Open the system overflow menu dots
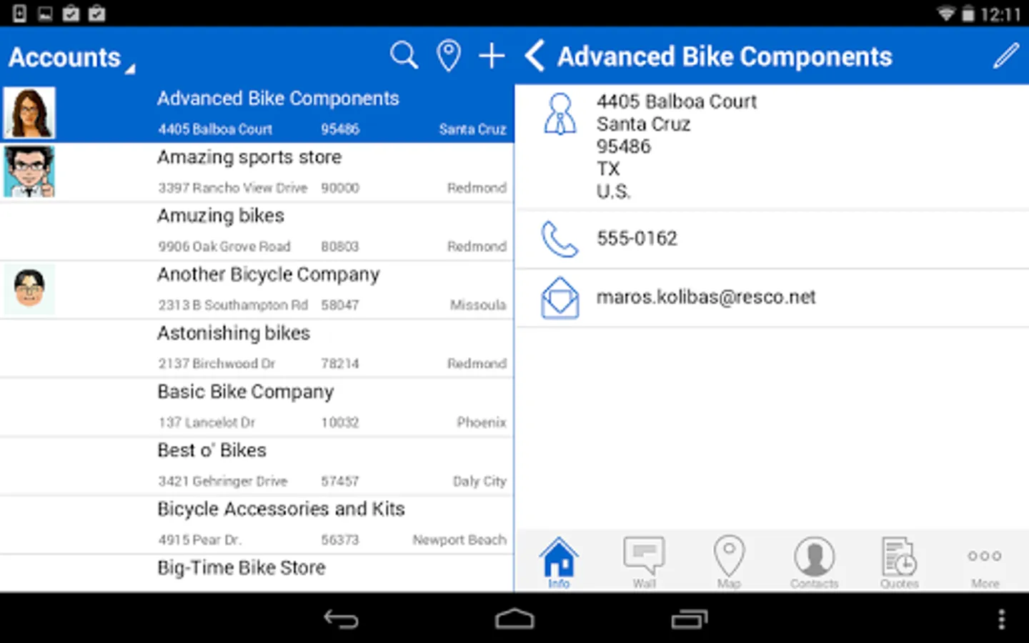 [1002, 619]
